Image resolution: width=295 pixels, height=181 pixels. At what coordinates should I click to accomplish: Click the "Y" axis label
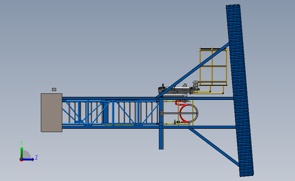[x=21, y=143]
